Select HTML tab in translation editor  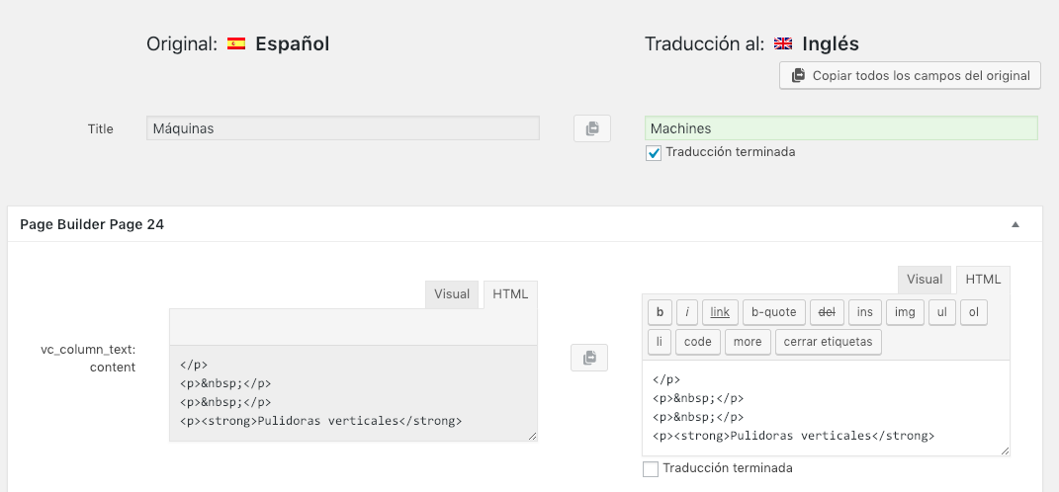pos(983,280)
